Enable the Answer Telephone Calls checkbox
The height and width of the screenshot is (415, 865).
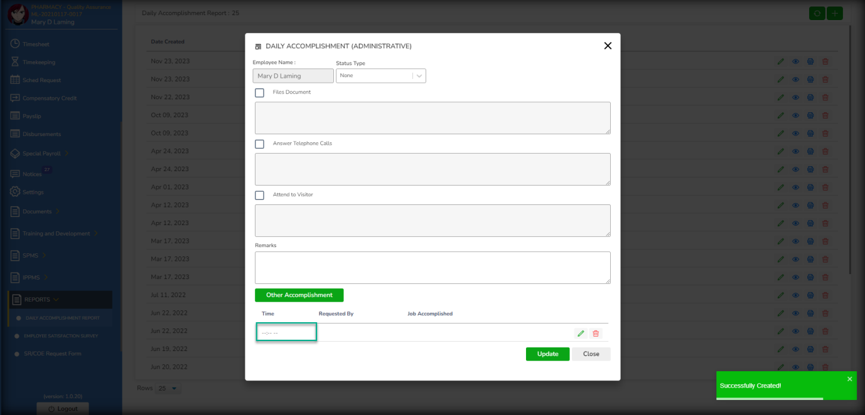pos(259,144)
